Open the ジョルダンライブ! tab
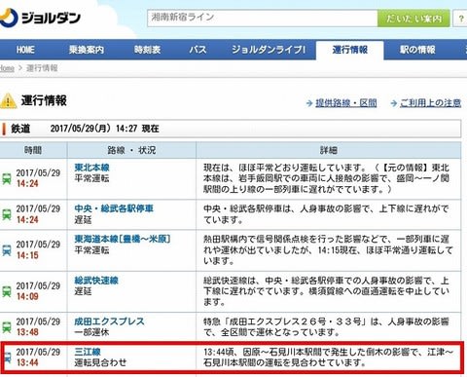This screenshot has width=467, height=377. point(269,50)
